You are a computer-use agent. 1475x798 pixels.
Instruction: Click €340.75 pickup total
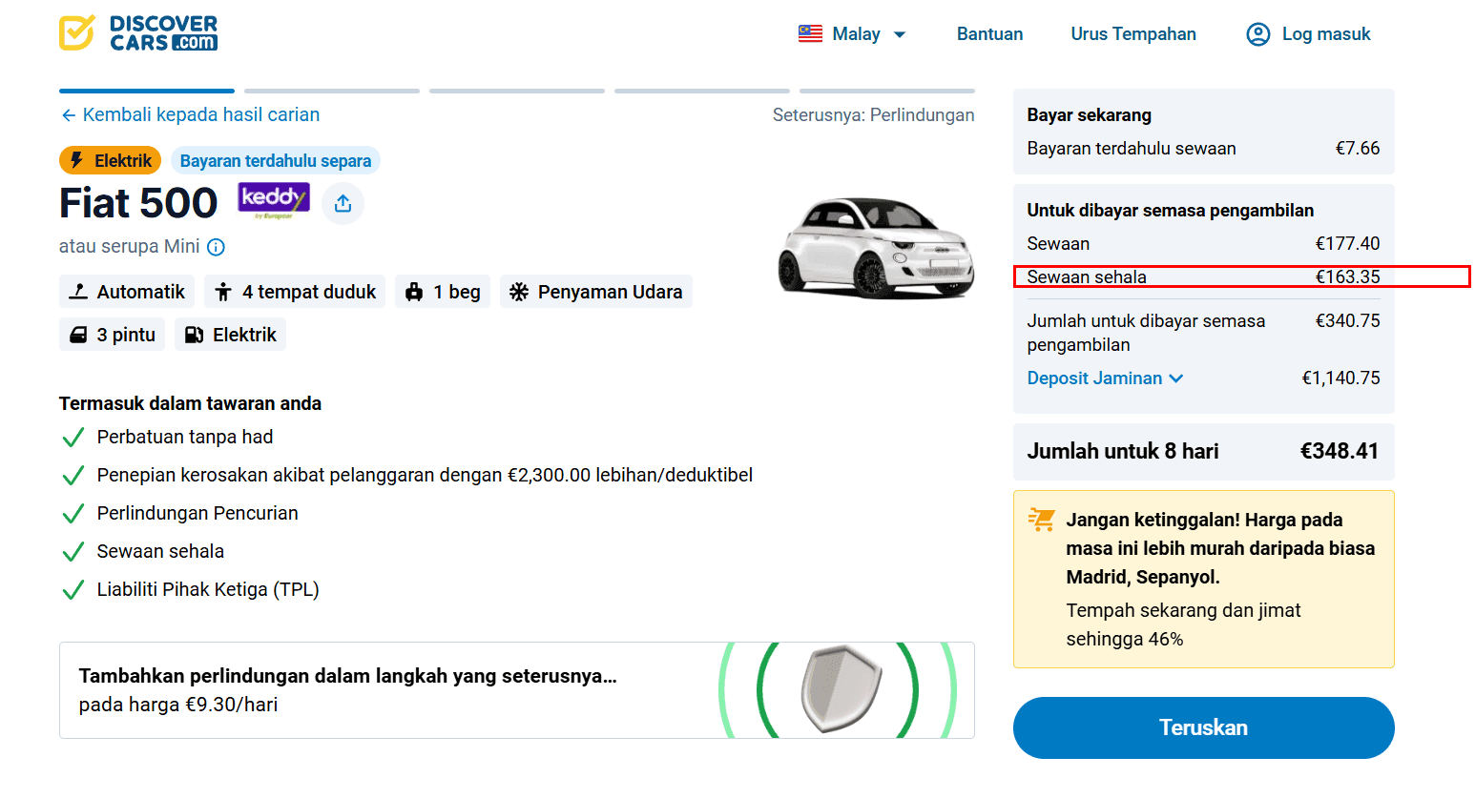pos(1347,321)
